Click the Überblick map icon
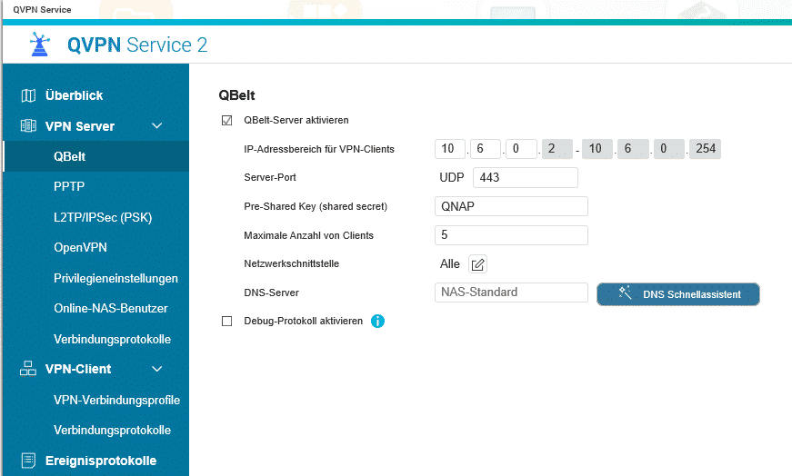Image resolution: width=792 pixels, height=476 pixels. [x=28, y=95]
